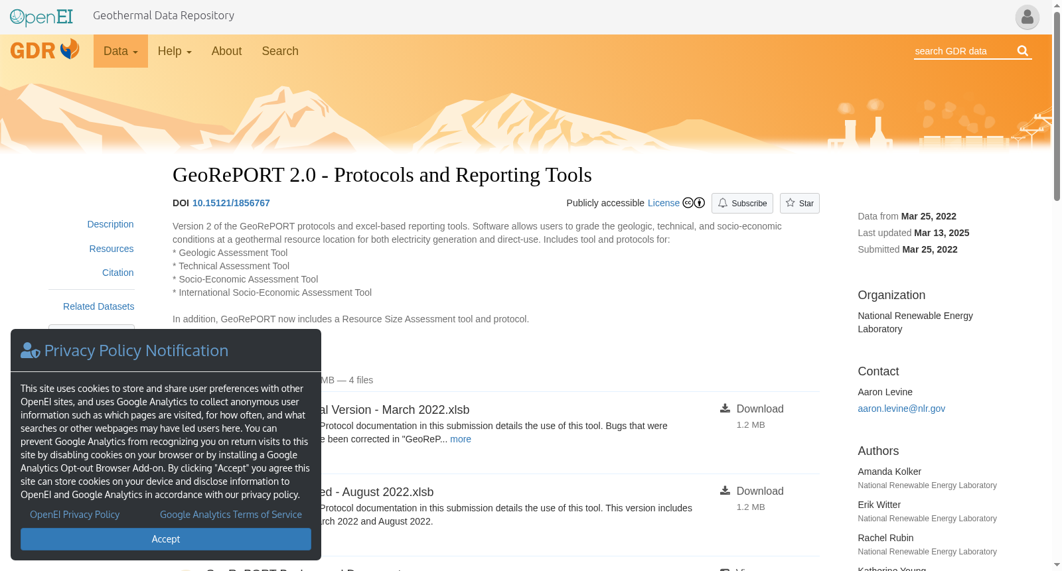Screen dimensions: 1062x571
Task: Click the scrollbar down arrow
Action: tap(1057, 565)
